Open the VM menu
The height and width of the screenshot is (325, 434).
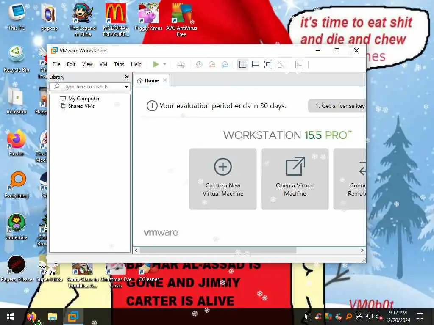pos(103,64)
